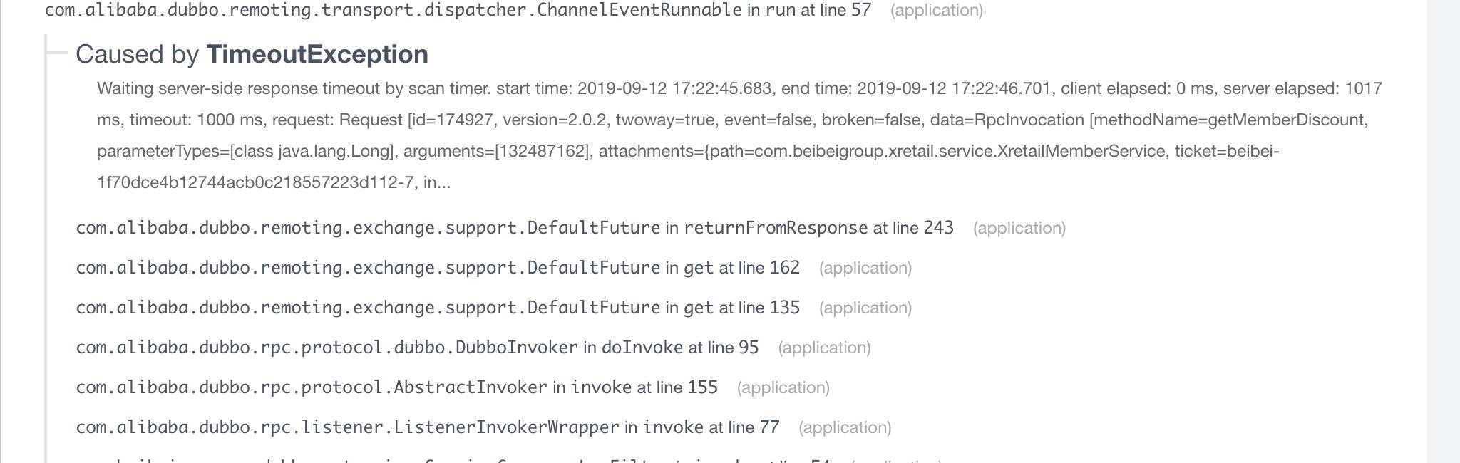
Task: Open AbstractInvoker invoke at line 155
Action: pos(396,387)
